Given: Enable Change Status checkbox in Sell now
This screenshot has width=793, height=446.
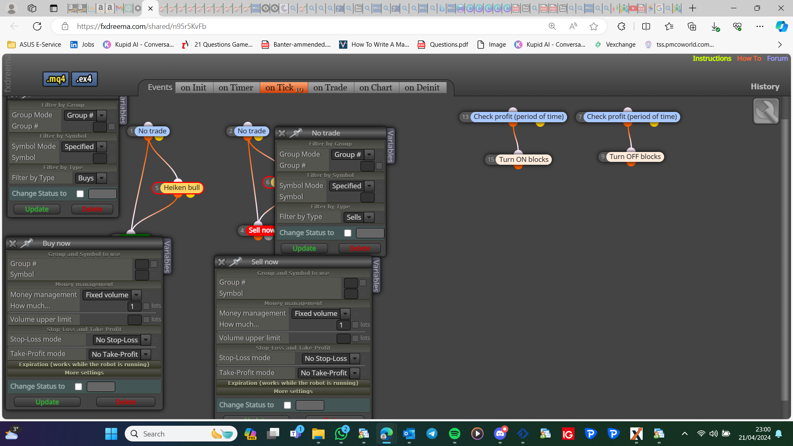Looking at the screenshot, I should click(287, 406).
